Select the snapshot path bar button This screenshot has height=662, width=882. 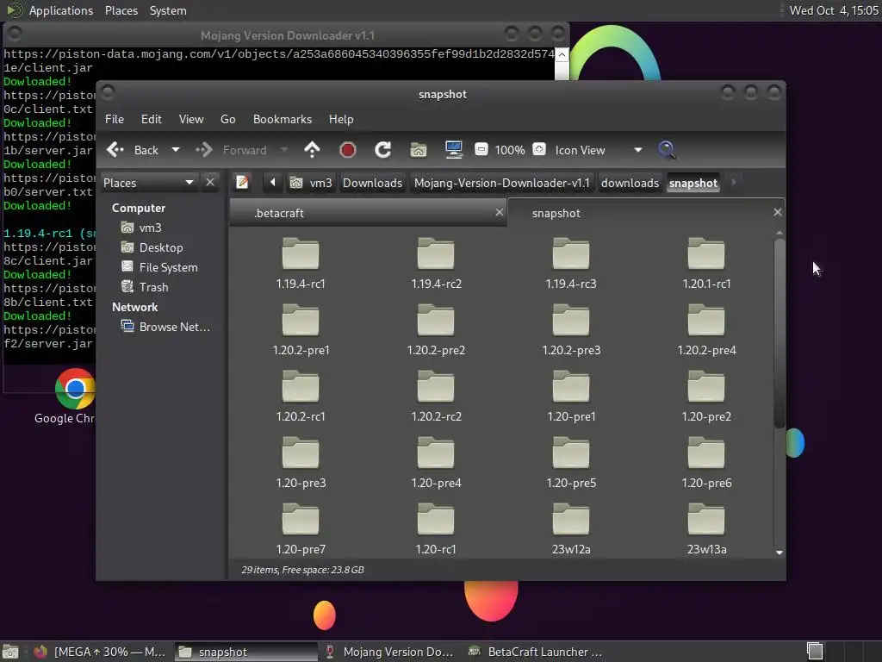pos(693,183)
